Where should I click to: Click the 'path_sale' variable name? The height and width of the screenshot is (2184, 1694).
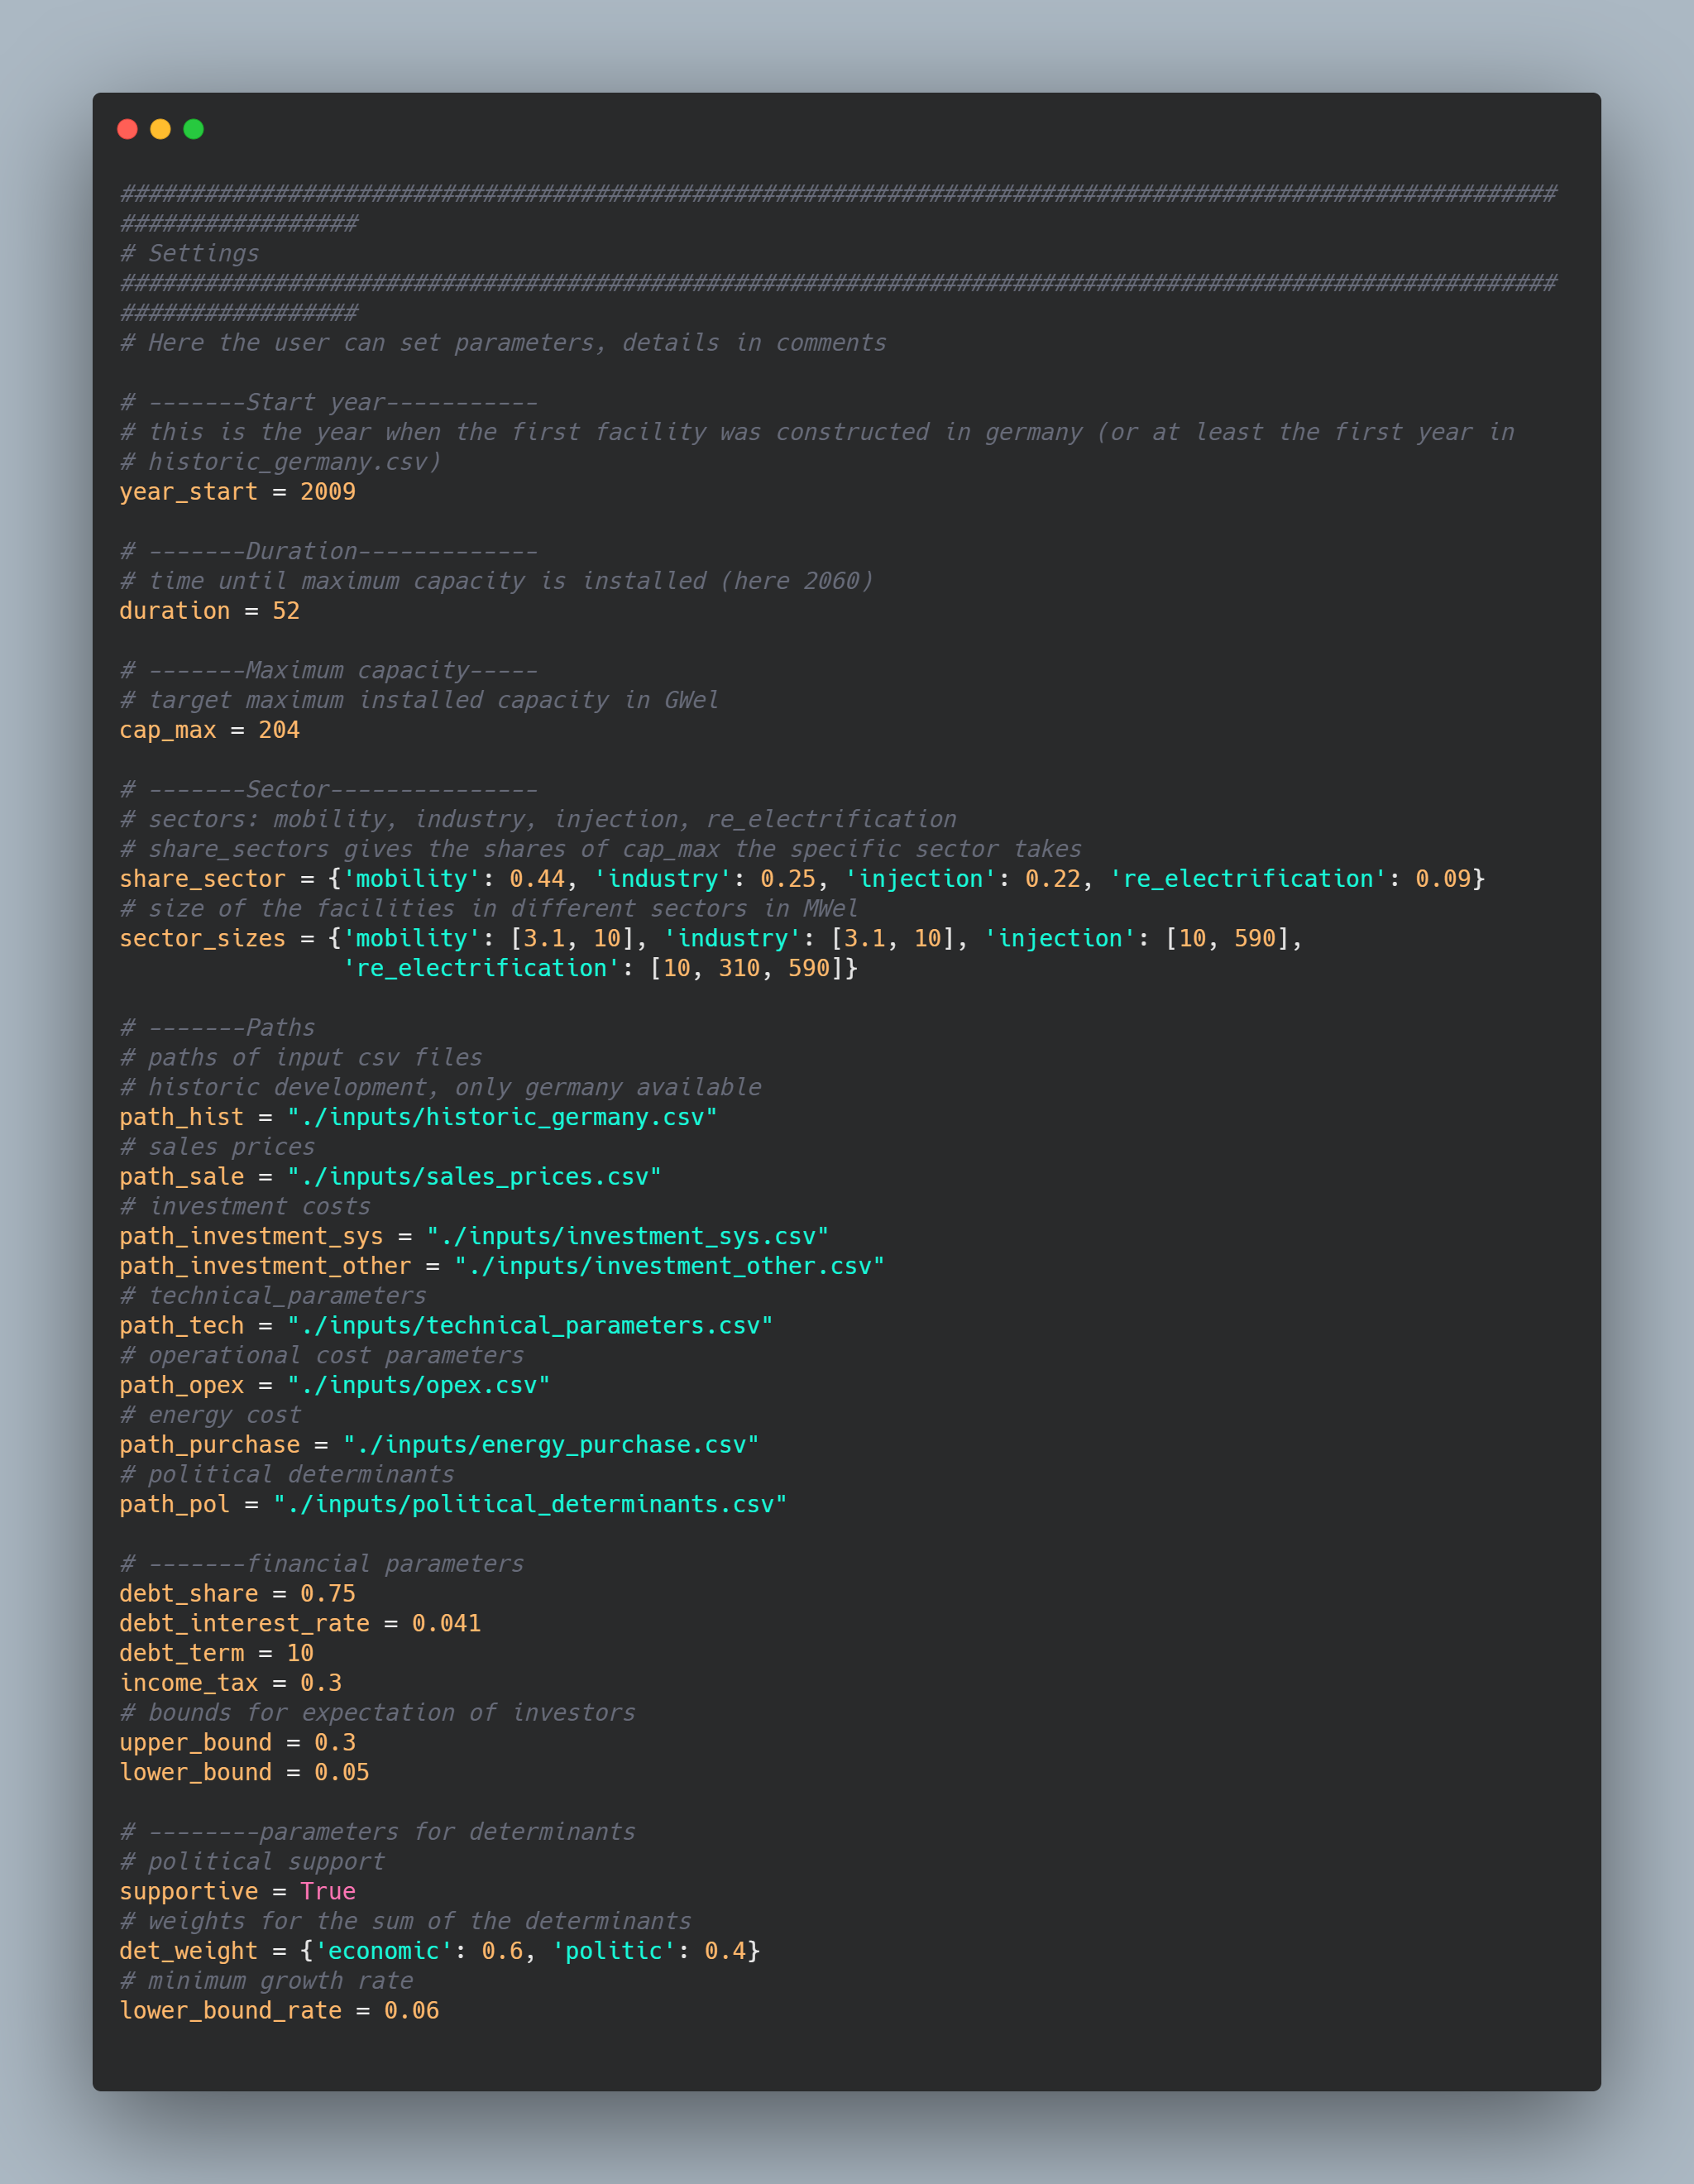pos(182,1177)
